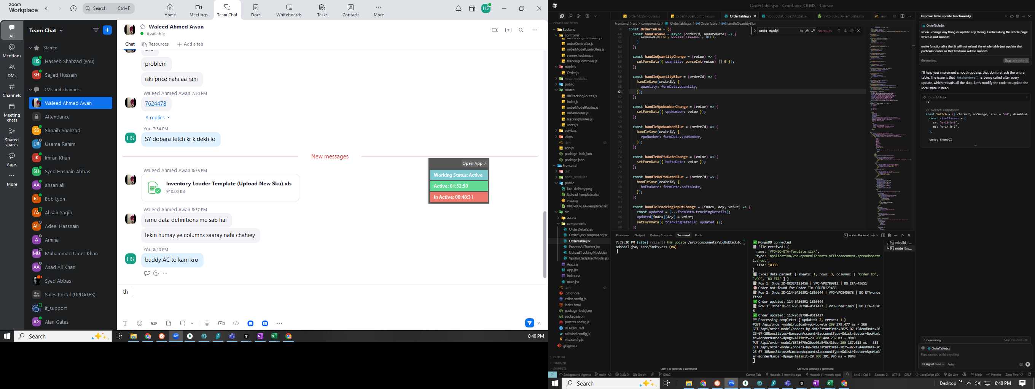1035x389 pixels.
Task: Open the 7624478 link
Action: [x=156, y=103]
